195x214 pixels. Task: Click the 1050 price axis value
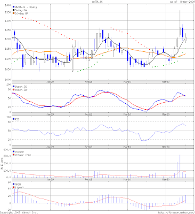coord(8,69)
